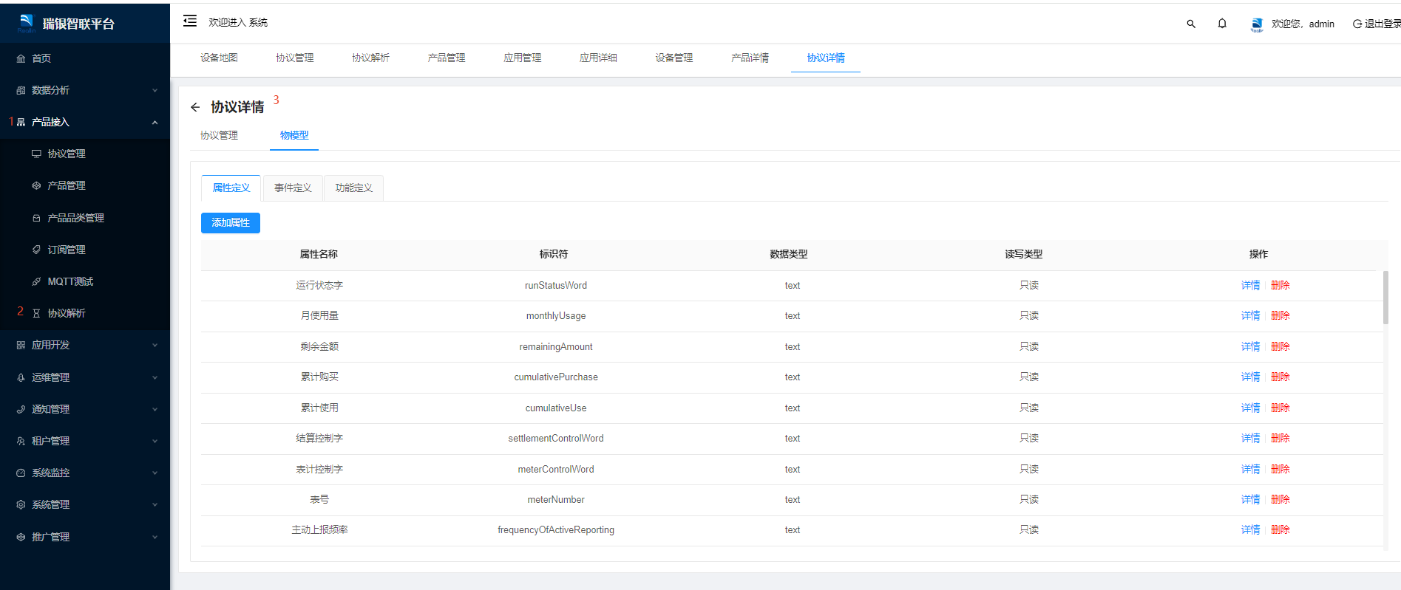Click the 产品品类管理 icon

[x=36, y=218]
